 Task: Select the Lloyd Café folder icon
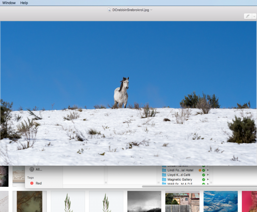click(164, 175)
